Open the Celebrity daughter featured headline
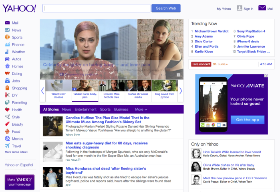This screenshot has width=280, height=192. [x=97, y=64]
